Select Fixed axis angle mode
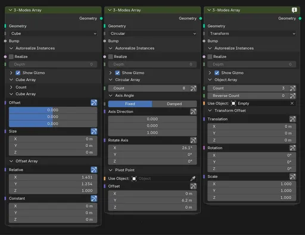This screenshot has width=305, height=235. (x=130, y=104)
